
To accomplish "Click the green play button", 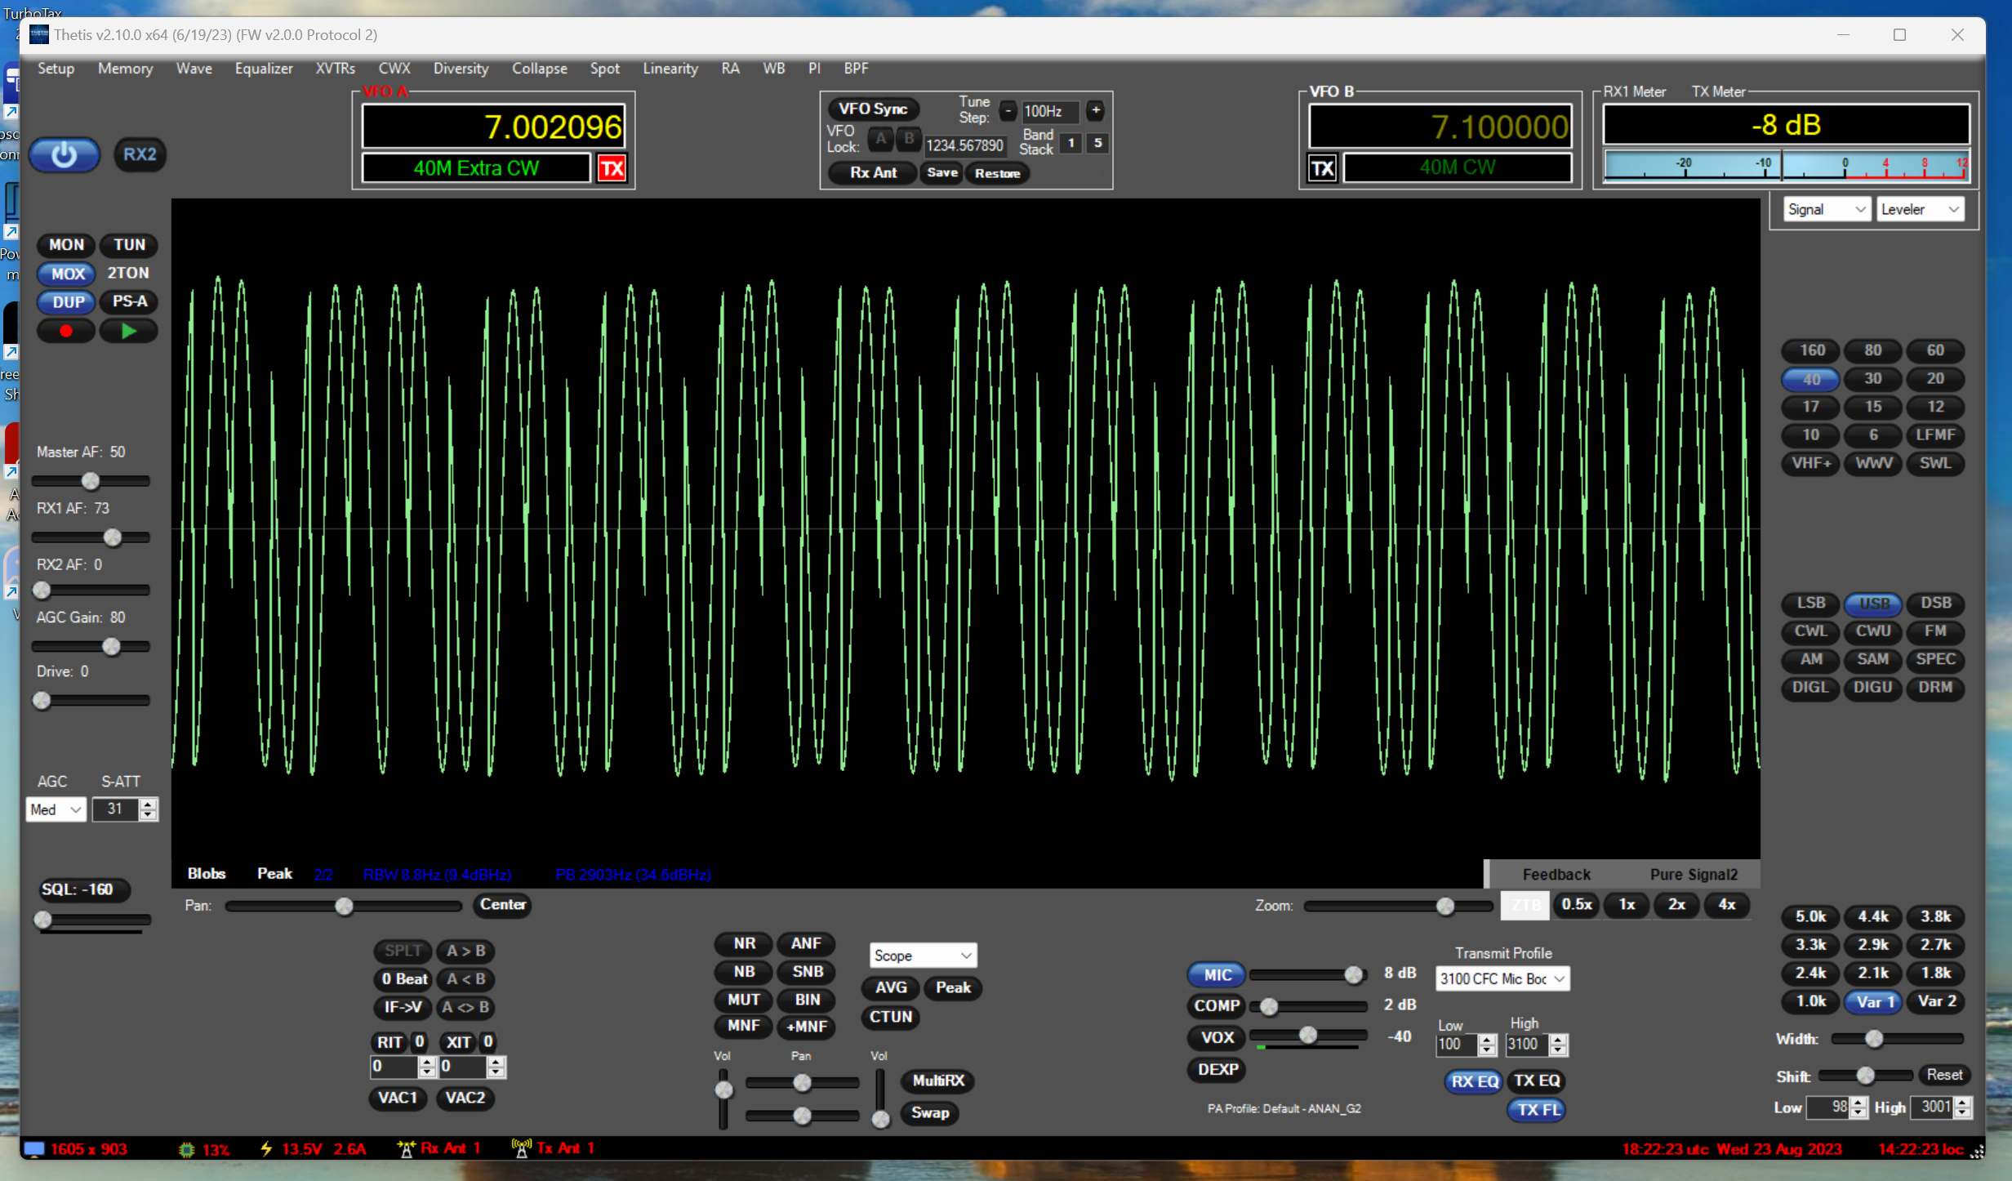I will pos(129,331).
